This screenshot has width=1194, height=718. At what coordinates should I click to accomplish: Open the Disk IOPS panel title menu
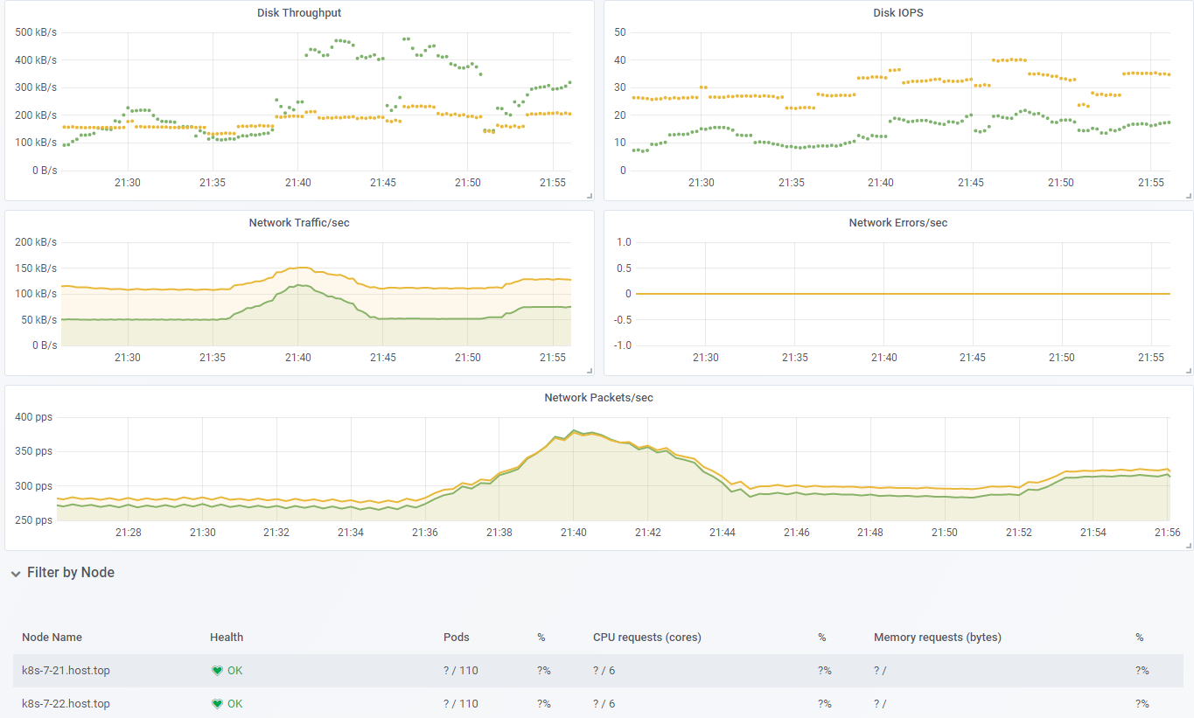click(x=897, y=13)
